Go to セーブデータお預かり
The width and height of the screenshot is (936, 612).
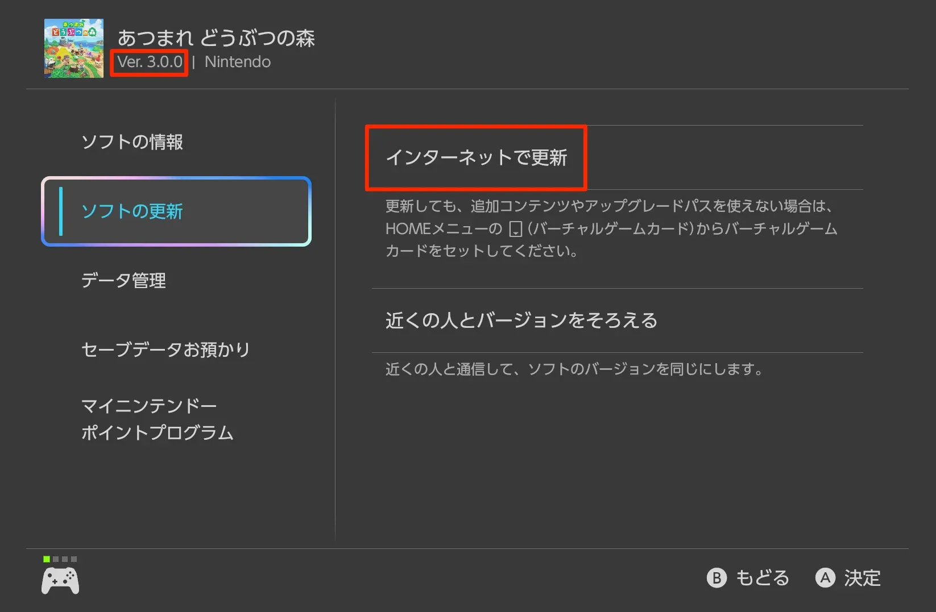[x=165, y=349]
